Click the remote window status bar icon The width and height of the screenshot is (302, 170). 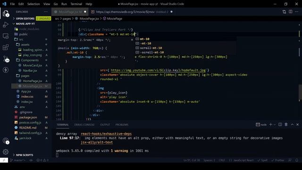(x=4, y=160)
